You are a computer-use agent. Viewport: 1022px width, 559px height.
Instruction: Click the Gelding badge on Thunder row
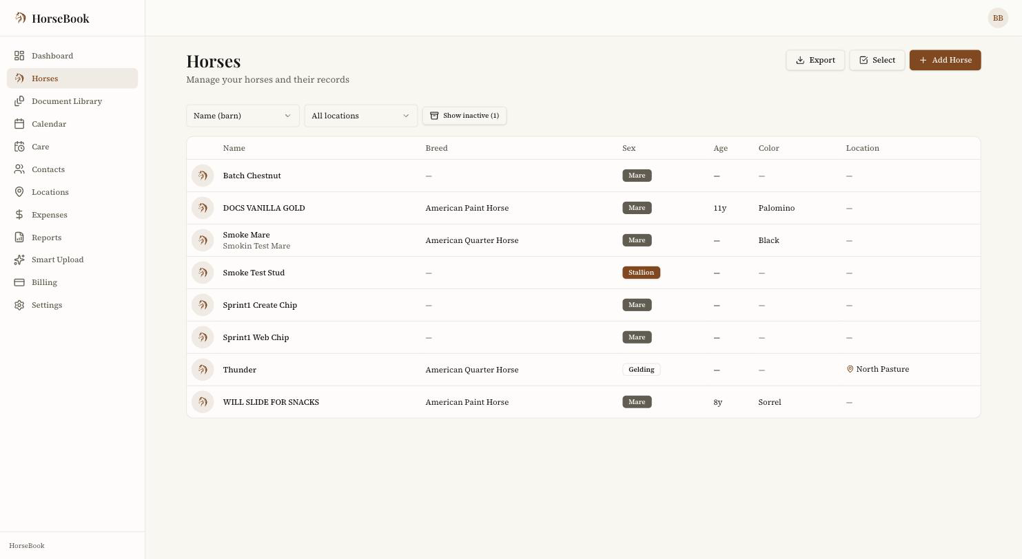pos(642,370)
